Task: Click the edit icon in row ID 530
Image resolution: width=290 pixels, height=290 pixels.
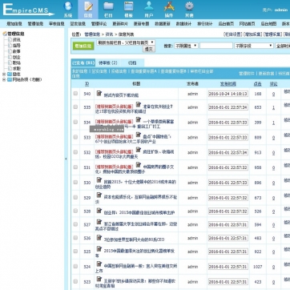Action: [99, 179]
